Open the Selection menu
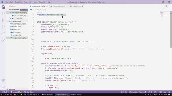 coord(18,2)
